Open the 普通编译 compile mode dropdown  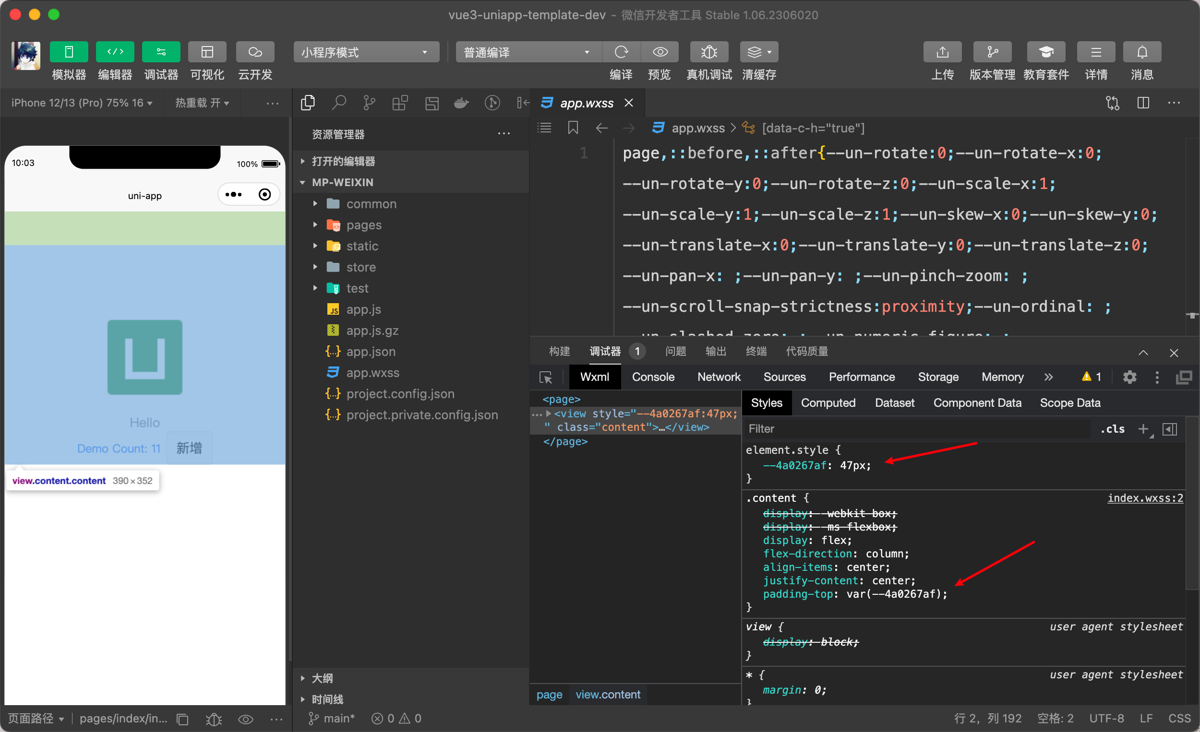(x=528, y=52)
